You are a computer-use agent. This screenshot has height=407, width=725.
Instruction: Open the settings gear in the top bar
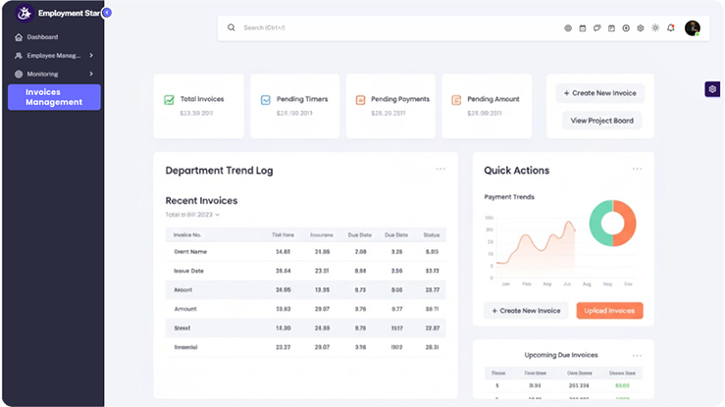click(641, 28)
